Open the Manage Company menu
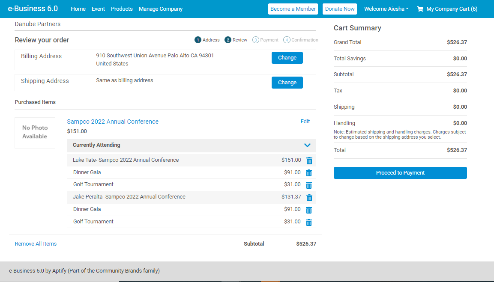 (161, 9)
